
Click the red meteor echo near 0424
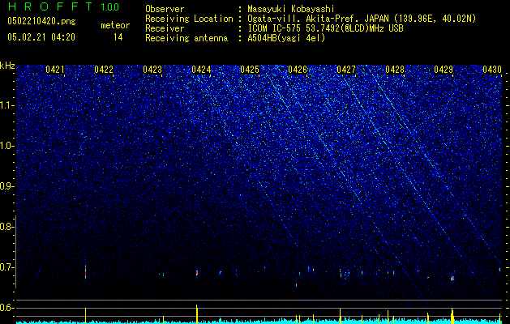click(197, 273)
